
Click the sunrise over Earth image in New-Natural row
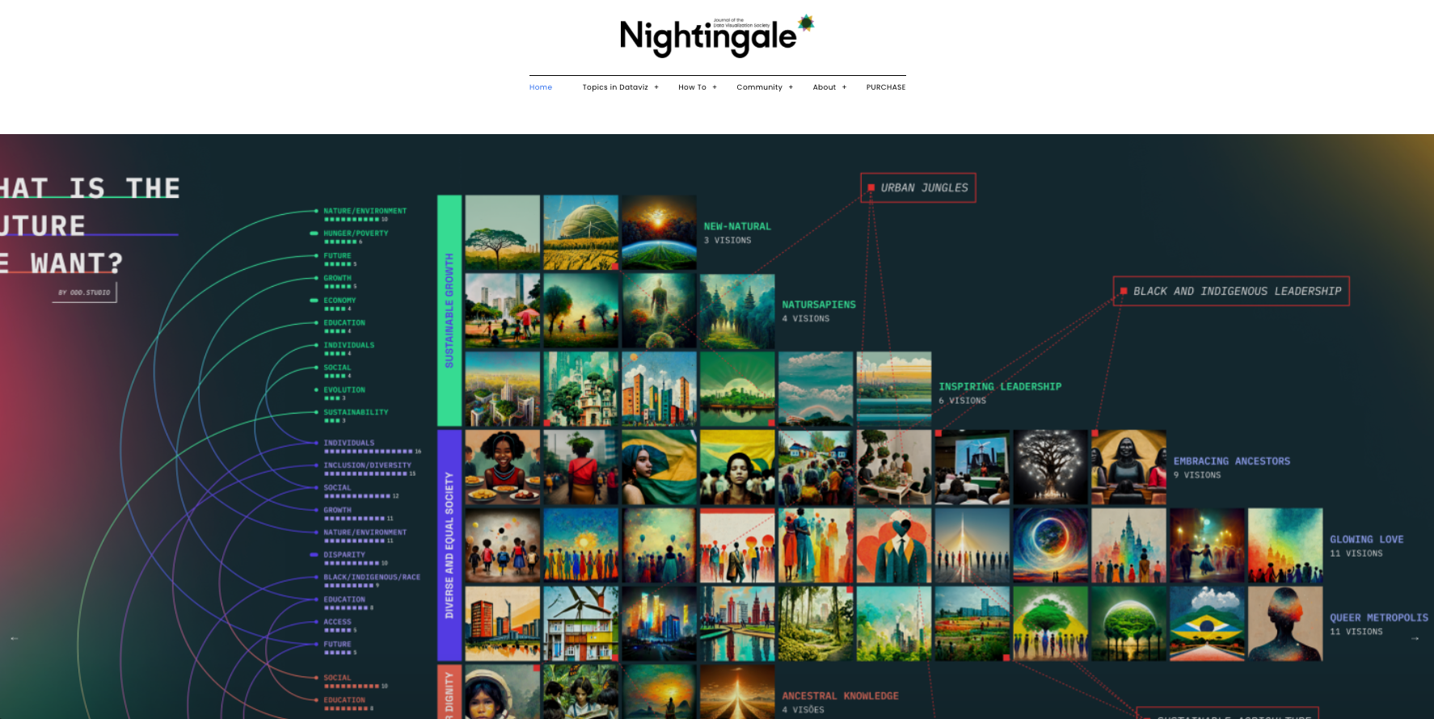coord(659,233)
